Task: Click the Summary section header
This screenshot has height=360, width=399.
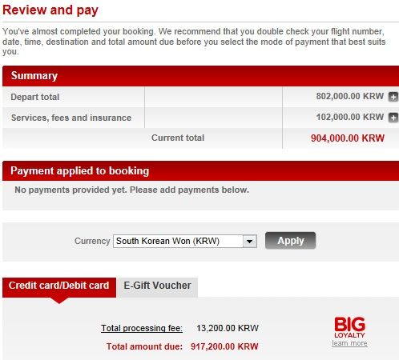Action: click(x=200, y=76)
